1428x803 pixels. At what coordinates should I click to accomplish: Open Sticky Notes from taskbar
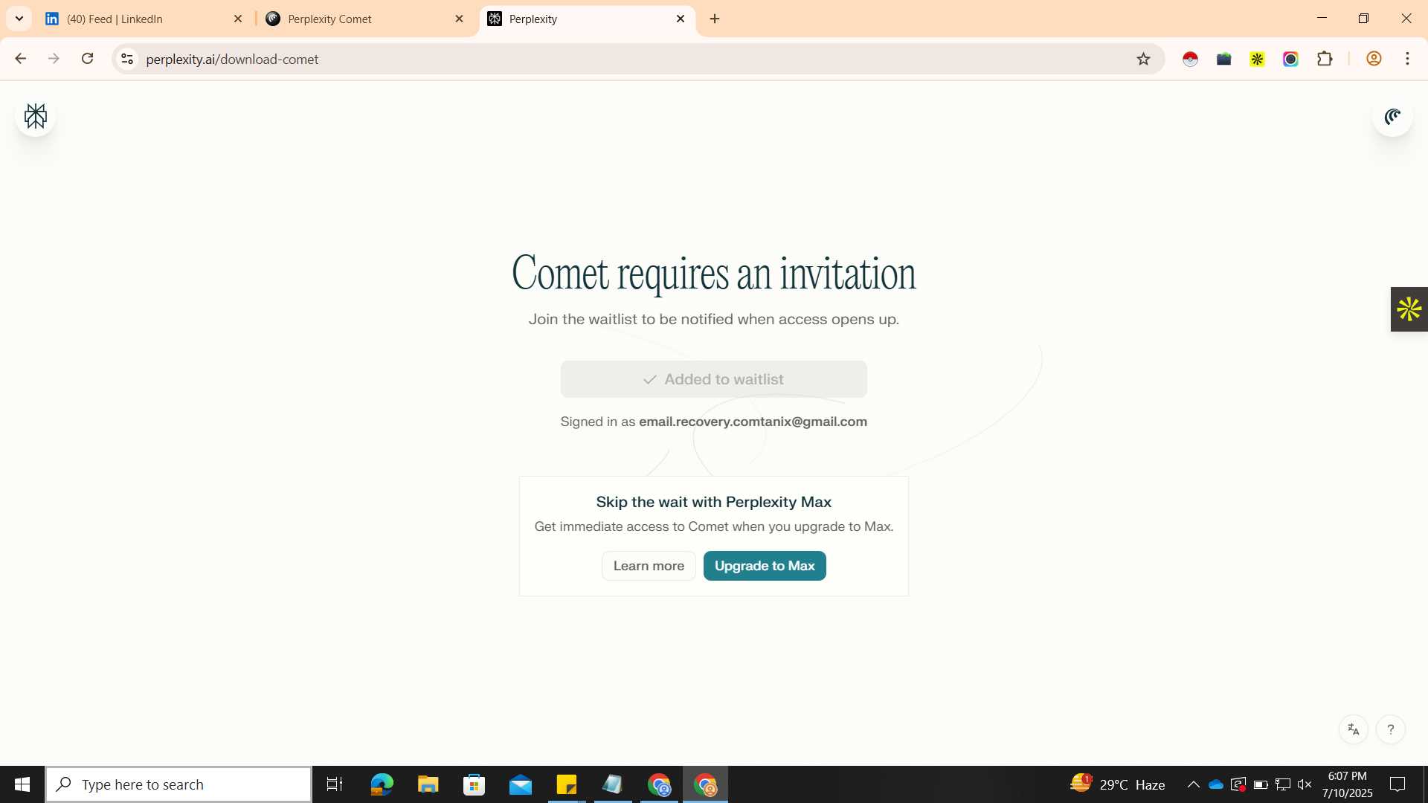tap(567, 784)
